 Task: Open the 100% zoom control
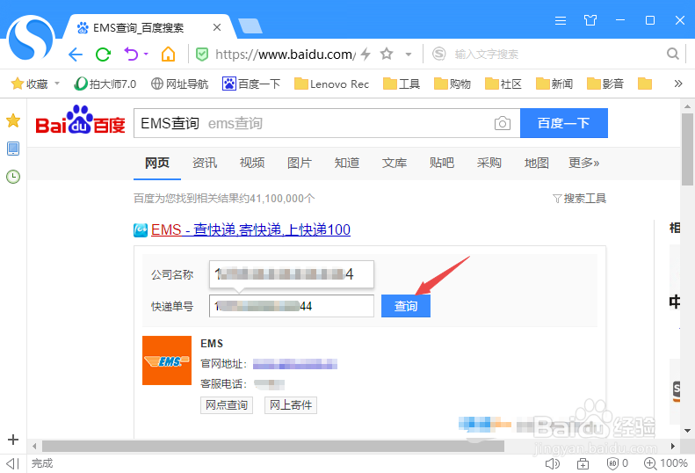click(666, 463)
